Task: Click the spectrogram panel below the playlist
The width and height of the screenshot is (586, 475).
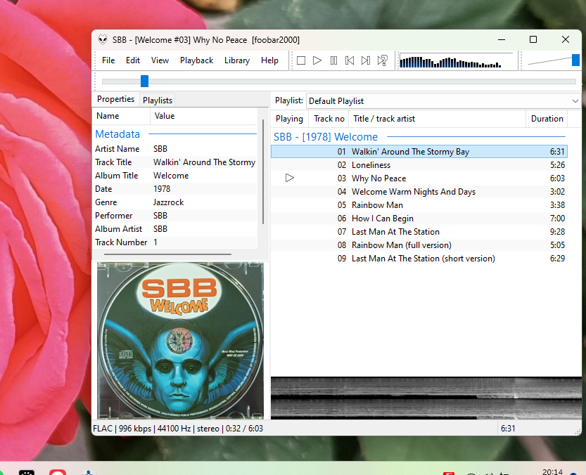Action: [x=426, y=398]
